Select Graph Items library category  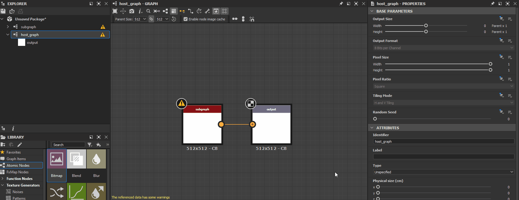16,159
